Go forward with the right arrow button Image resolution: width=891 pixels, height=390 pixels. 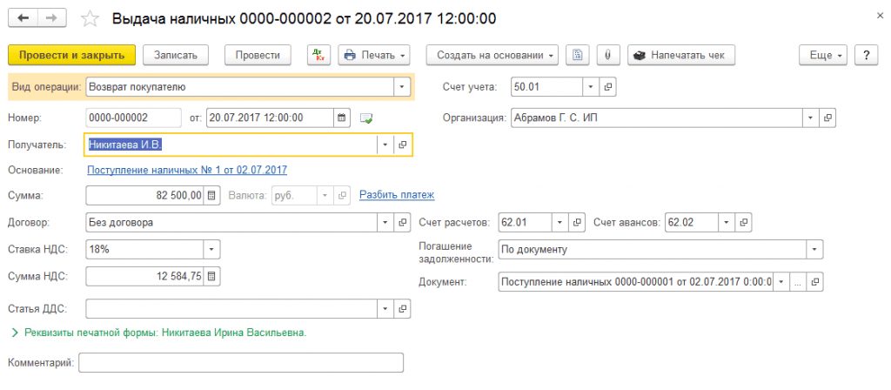(51, 18)
